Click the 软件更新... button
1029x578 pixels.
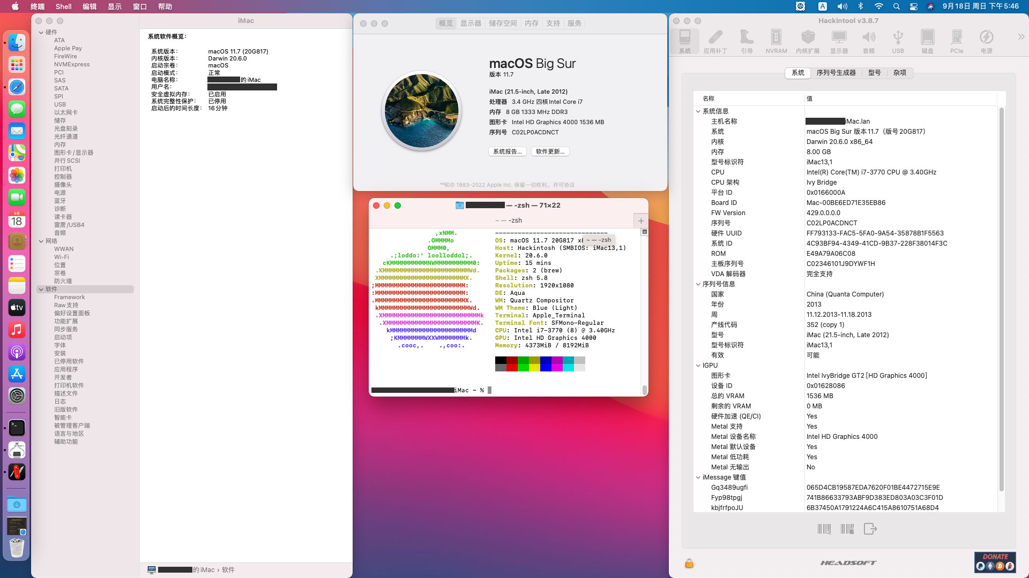point(550,151)
